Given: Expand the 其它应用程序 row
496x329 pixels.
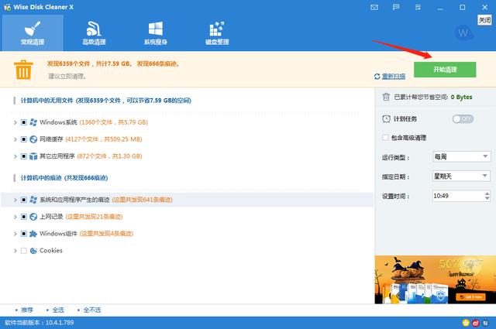Looking at the screenshot, I should tap(15, 156).
